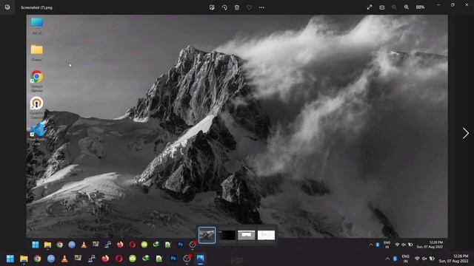Select the white fourth thumbnail in filmstrip
The width and height of the screenshot is (474, 266).
[x=266, y=235]
